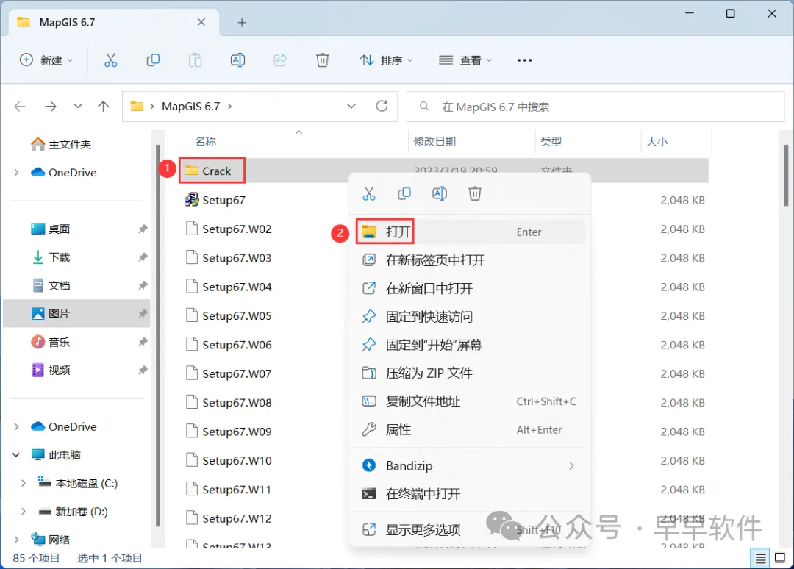Open the address bar history dropdown
794x569 pixels.
pos(351,107)
